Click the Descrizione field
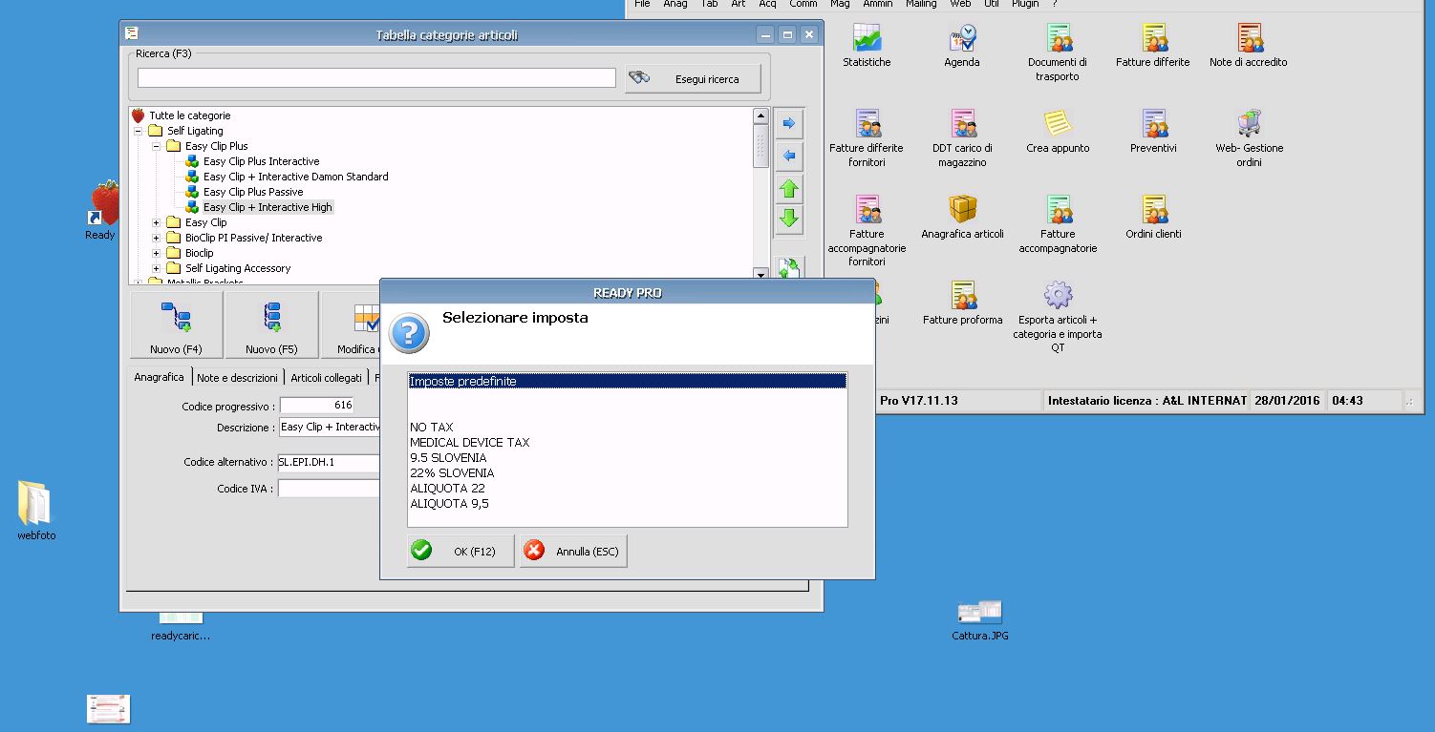This screenshot has width=1435, height=732. pos(329,428)
